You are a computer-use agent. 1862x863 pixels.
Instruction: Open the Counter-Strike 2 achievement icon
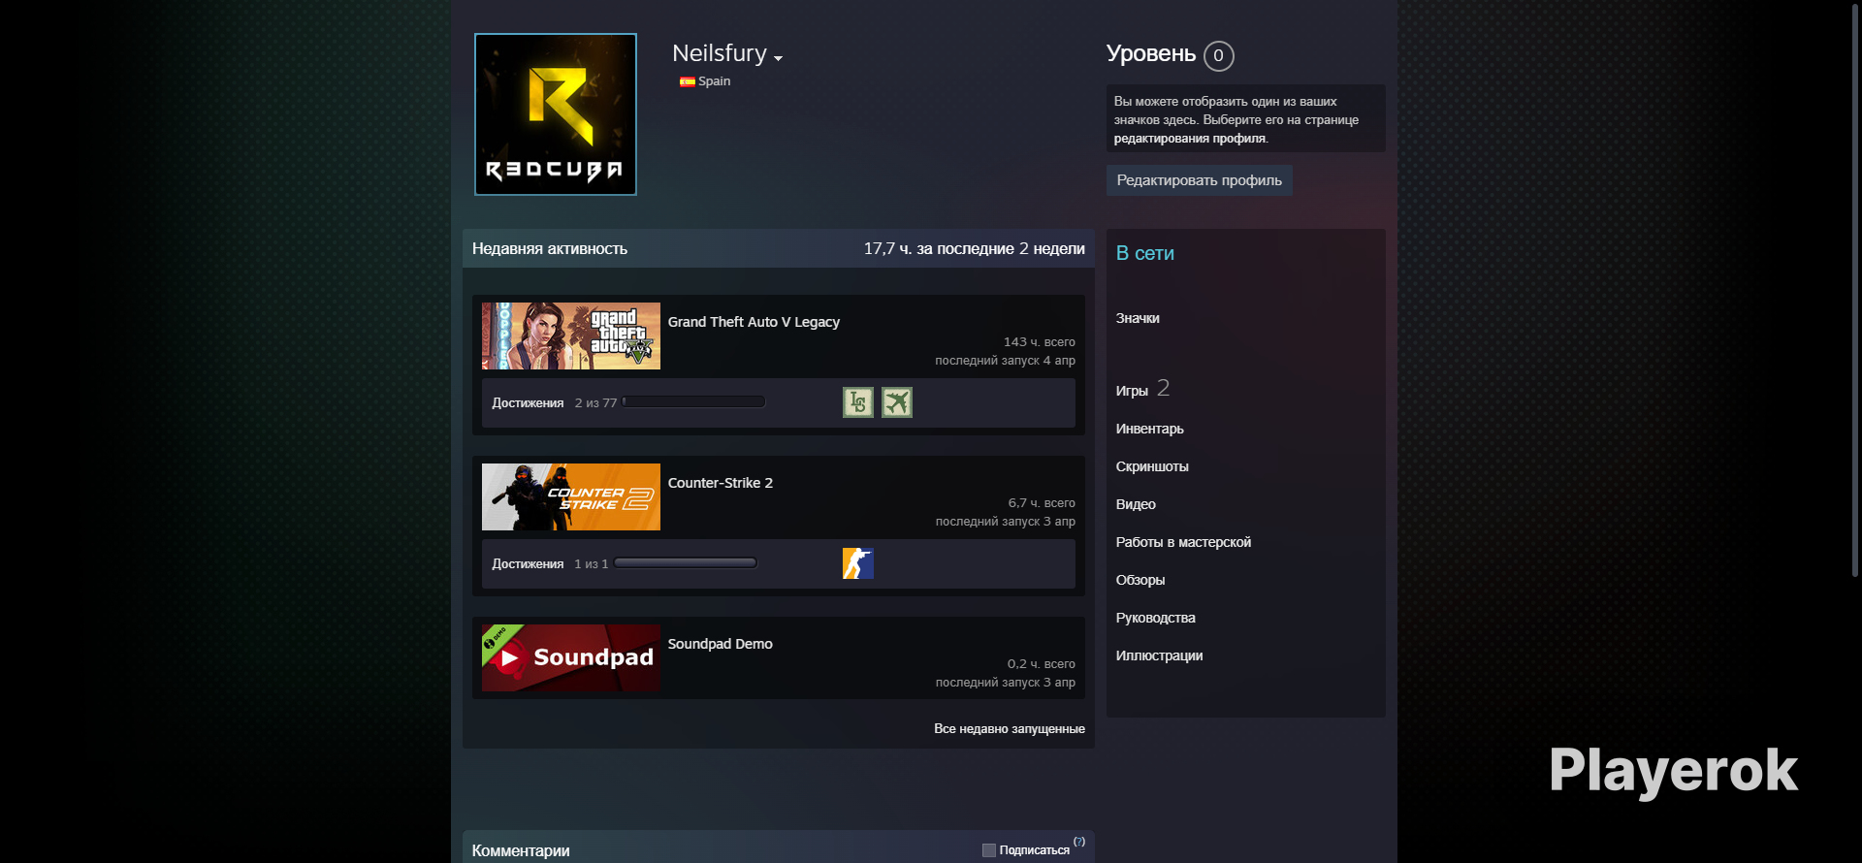point(858,563)
